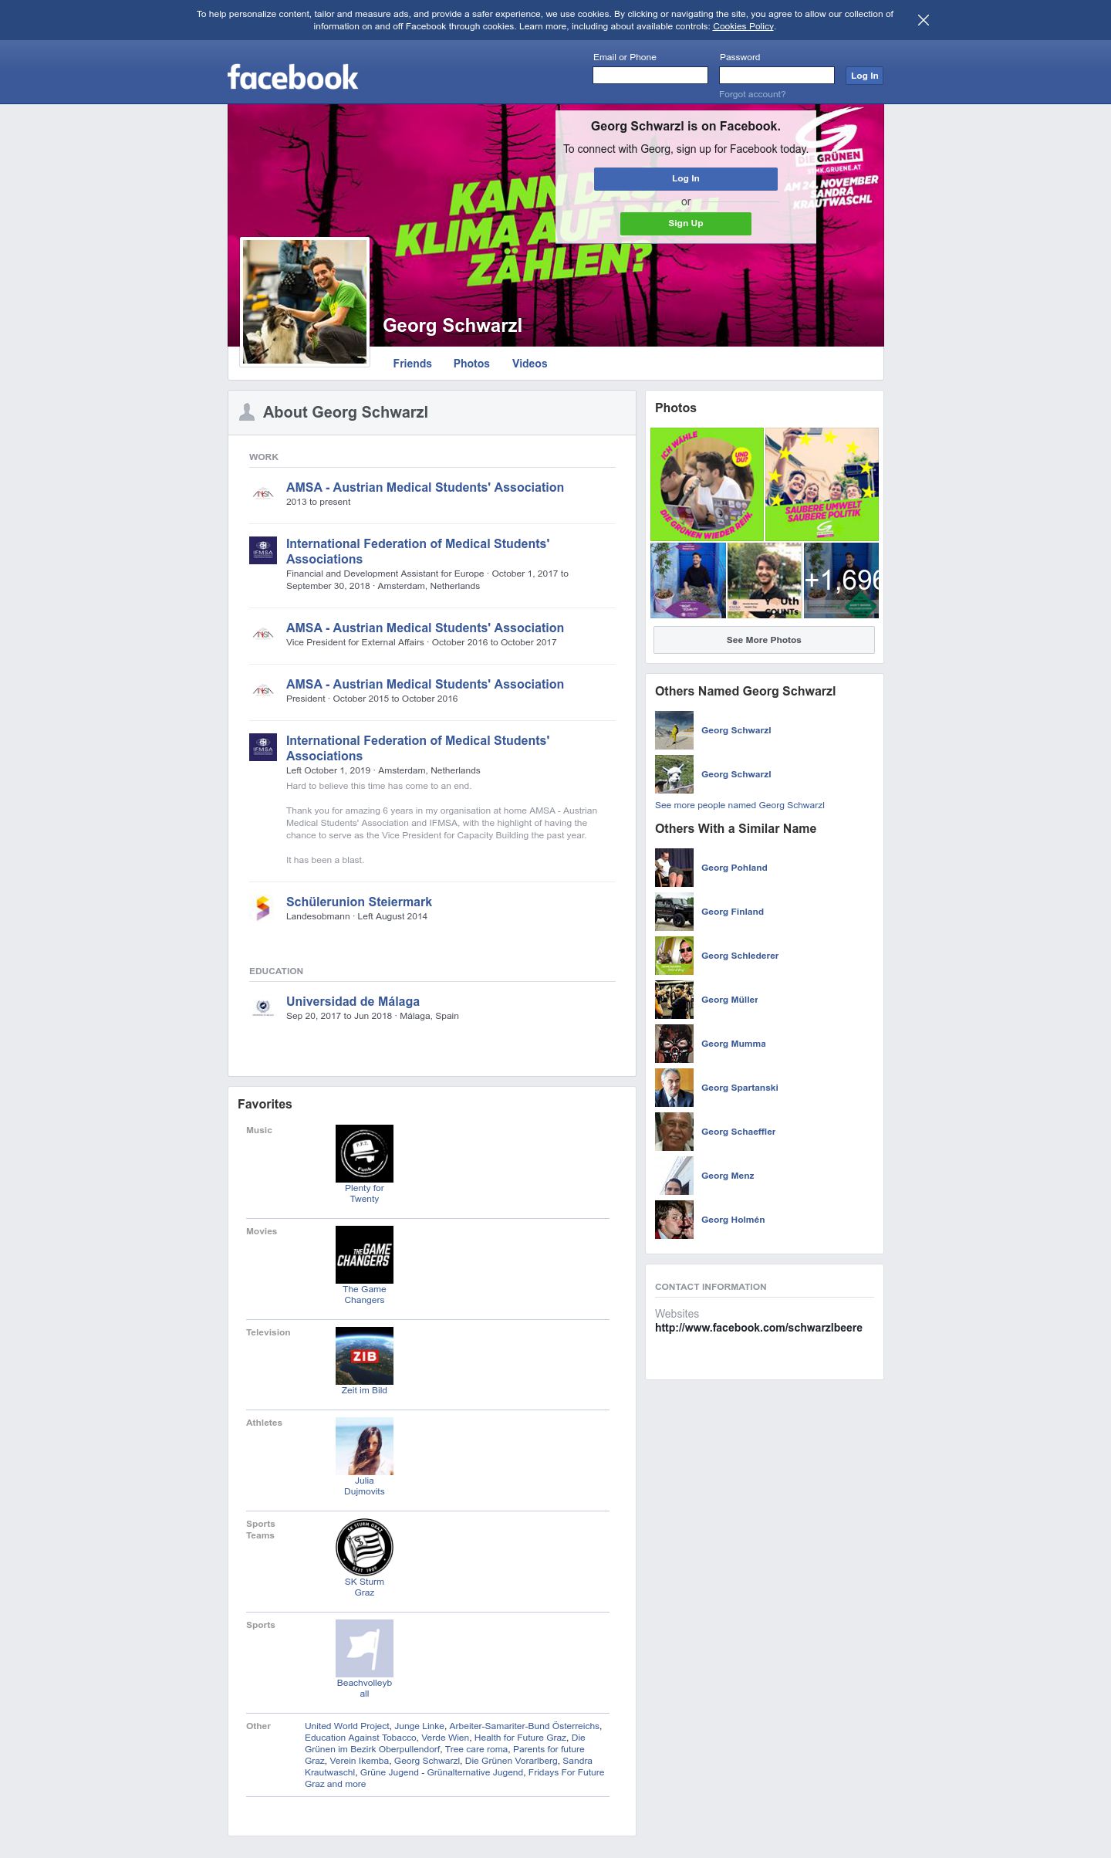Click the facebook.com/schwarzlbeere website URL
The image size is (1111, 1858).
(x=758, y=1328)
